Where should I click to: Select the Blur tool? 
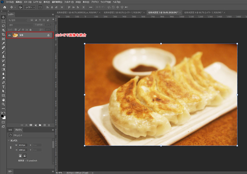pyautogui.click(x=3, y=74)
